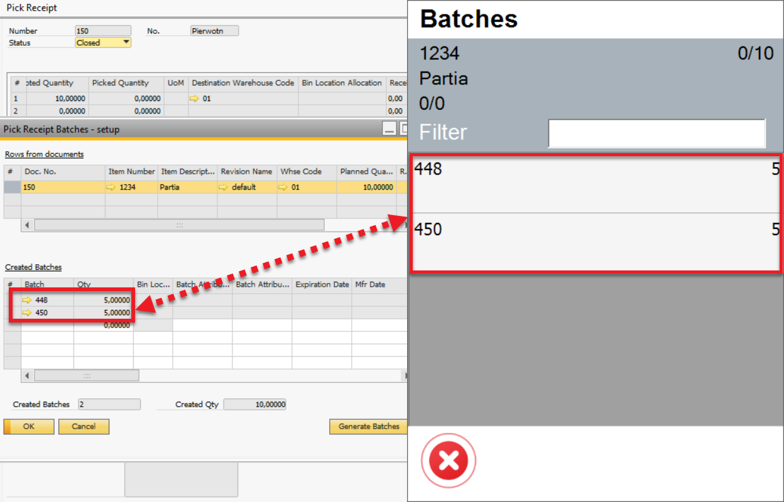Click link arrow next to batch 448
This screenshot has height=502, width=784.
coord(27,300)
